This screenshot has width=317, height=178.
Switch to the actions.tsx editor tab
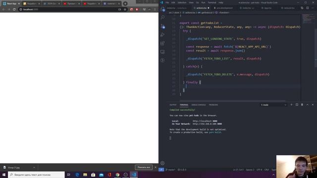tap(201, 8)
